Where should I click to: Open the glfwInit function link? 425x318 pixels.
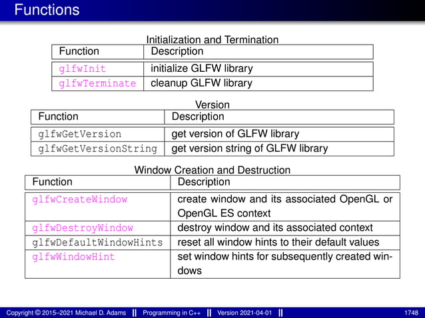point(82,69)
